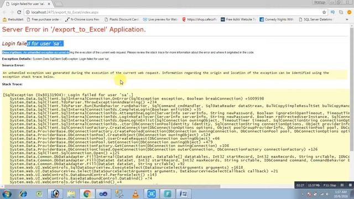
Task: Open the 'Free Aditii Website' bookmark
Action: tap(238, 19)
